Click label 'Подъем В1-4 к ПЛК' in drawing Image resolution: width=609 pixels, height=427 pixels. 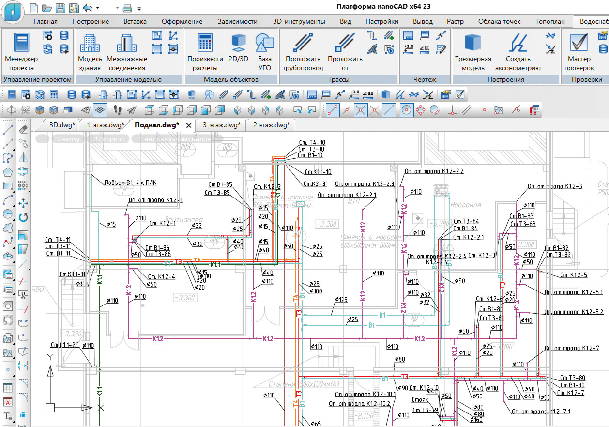click(x=131, y=183)
